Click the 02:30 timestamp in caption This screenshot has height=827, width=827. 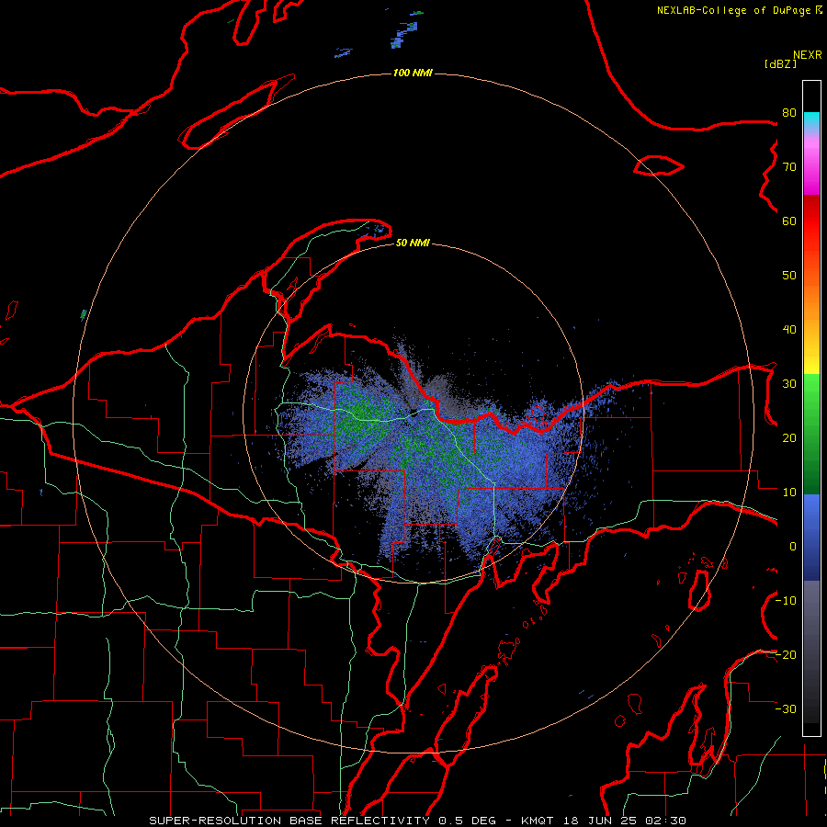[x=665, y=821]
